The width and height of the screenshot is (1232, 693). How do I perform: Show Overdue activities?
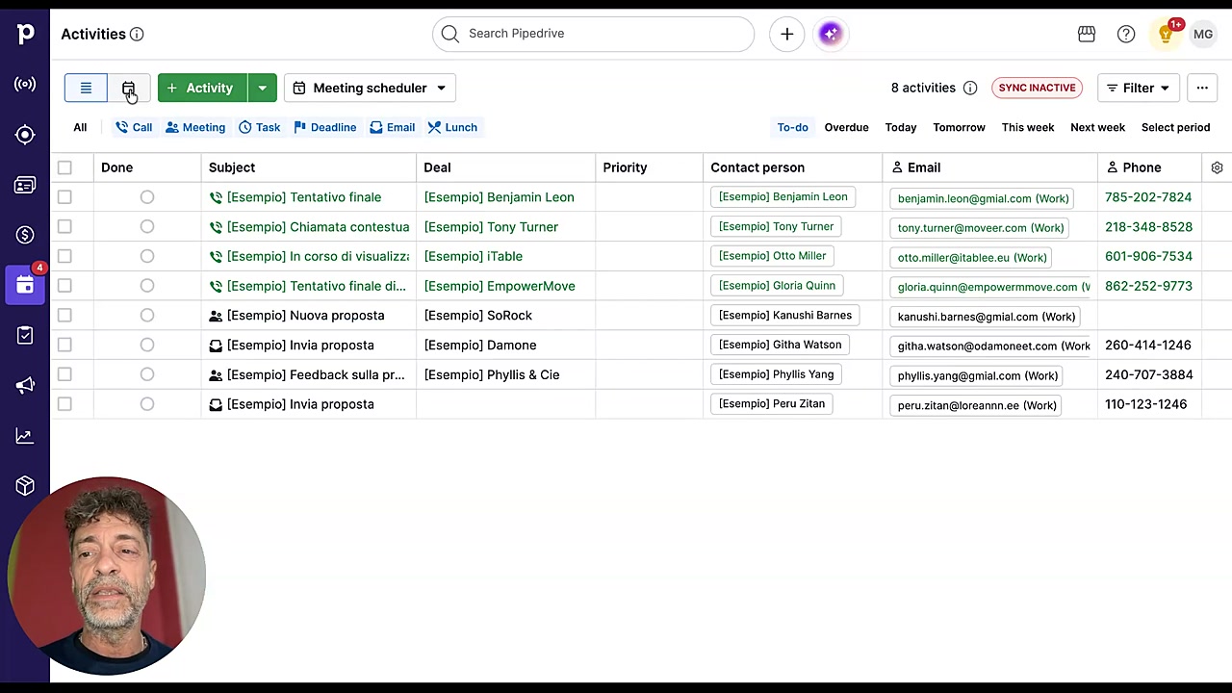(x=846, y=127)
